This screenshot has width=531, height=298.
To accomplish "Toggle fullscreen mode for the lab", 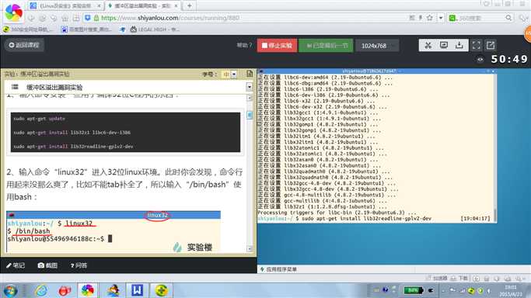I will point(476,45).
